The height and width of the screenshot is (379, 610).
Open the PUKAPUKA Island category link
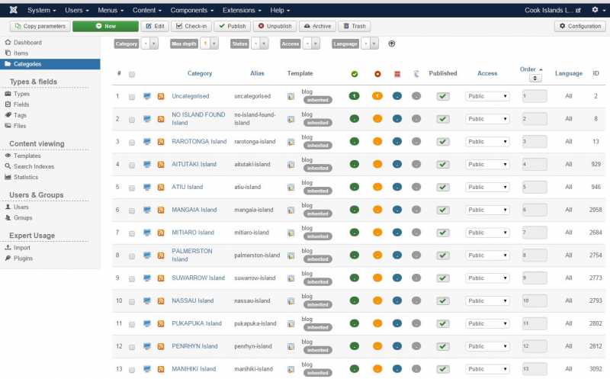pos(197,323)
